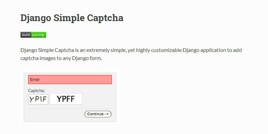Focus the captcha input containing YPFF
Screen dimensions: 268x134
pos(66,99)
